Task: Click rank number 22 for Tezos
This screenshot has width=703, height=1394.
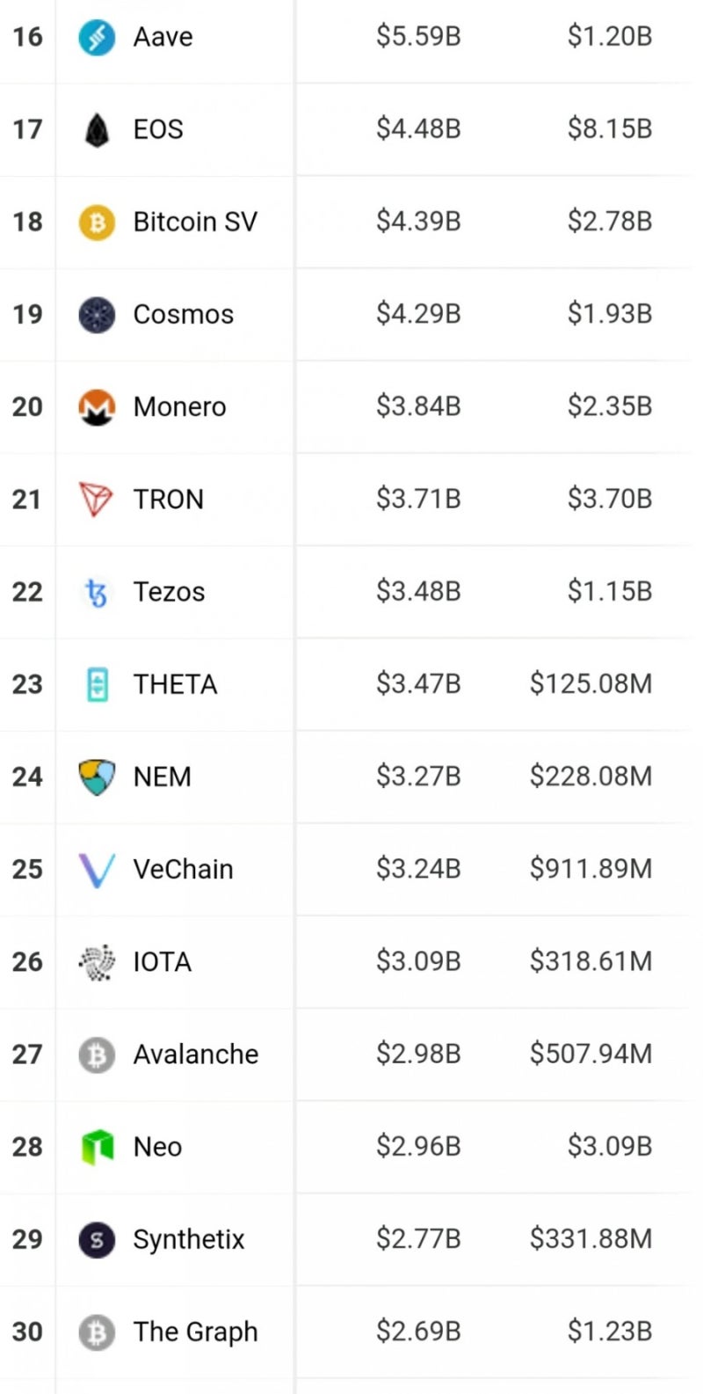Action: tap(27, 592)
